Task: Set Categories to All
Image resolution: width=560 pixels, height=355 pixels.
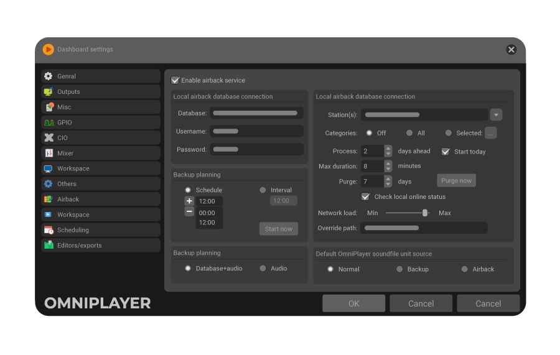Action: (x=409, y=132)
